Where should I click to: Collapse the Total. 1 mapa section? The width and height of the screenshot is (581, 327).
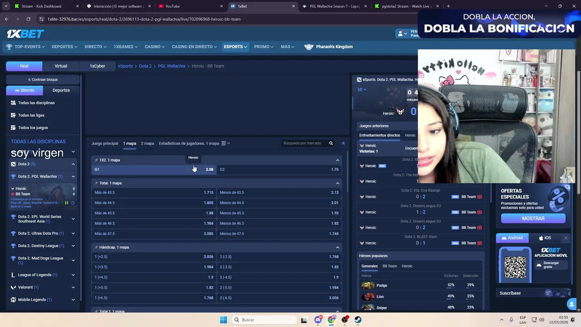click(337, 183)
